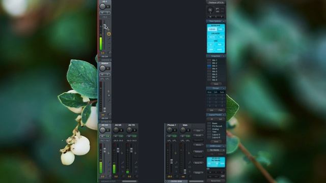
Task: Enable Submix routing mode
Action: (x=212, y=29)
